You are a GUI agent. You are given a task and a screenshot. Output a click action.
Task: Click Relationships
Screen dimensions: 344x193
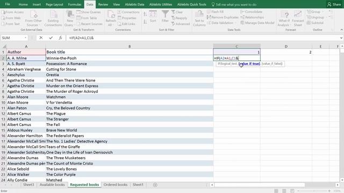252,17
